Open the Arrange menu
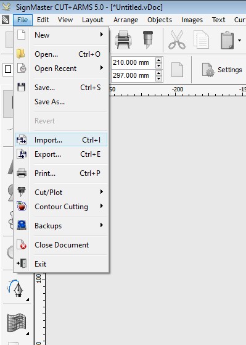 click(126, 20)
